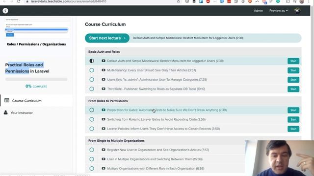Click the browser address bar URL
Image resolution: width=314 pixels, height=176 pixels.
pyautogui.click(x=69, y=1)
